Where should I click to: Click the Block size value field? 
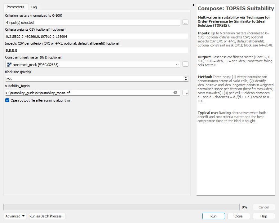click(94, 79)
